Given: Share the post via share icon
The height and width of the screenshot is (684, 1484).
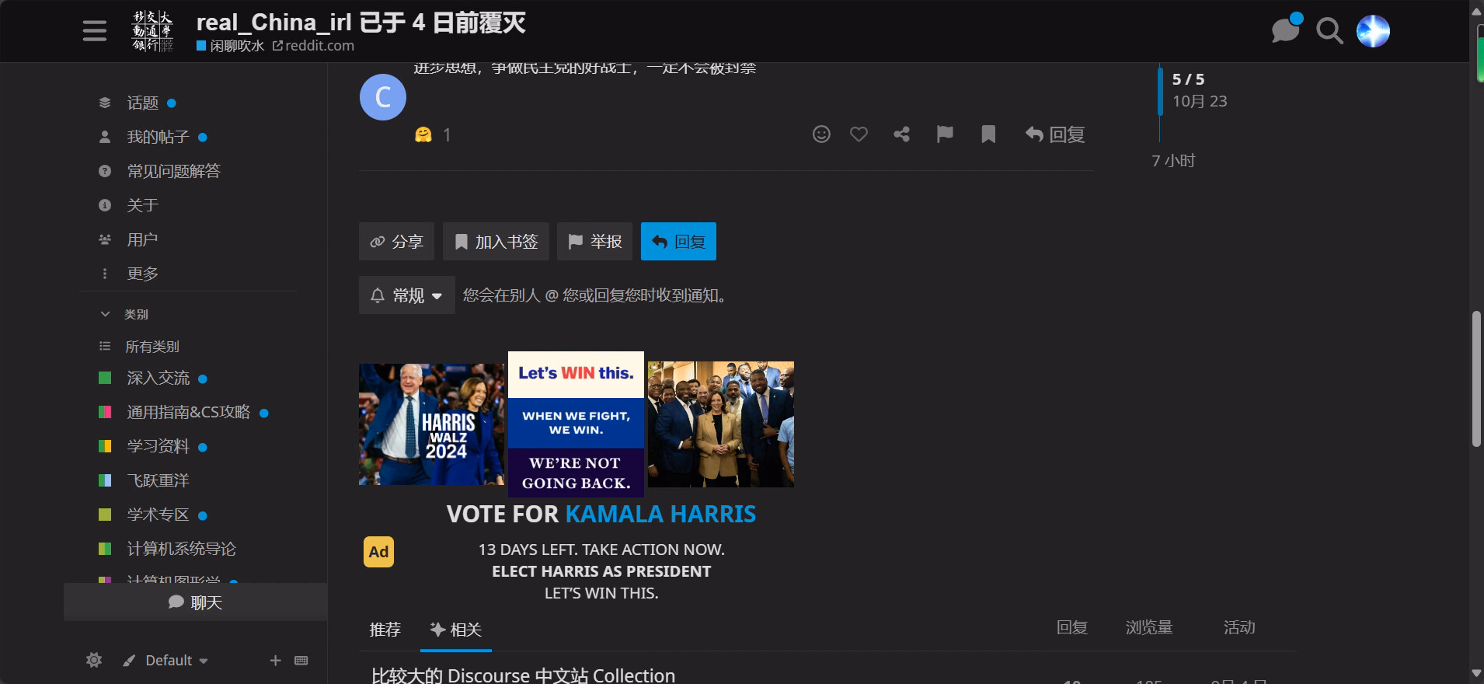Looking at the screenshot, I should (x=901, y=134).
